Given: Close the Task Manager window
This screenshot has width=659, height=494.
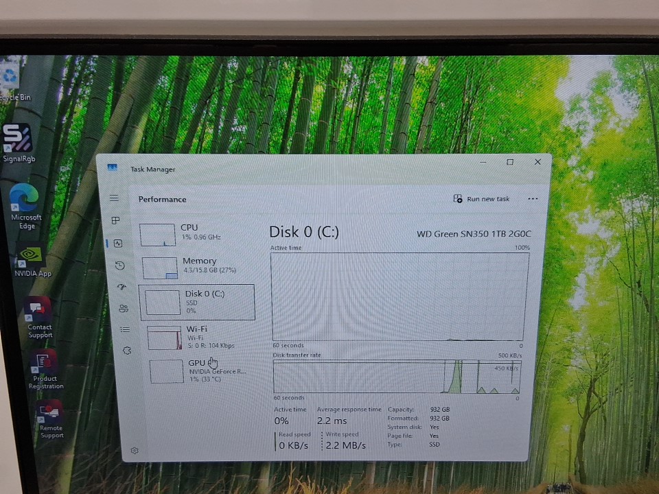Looking at the screenshot, I should pos(537,162).
